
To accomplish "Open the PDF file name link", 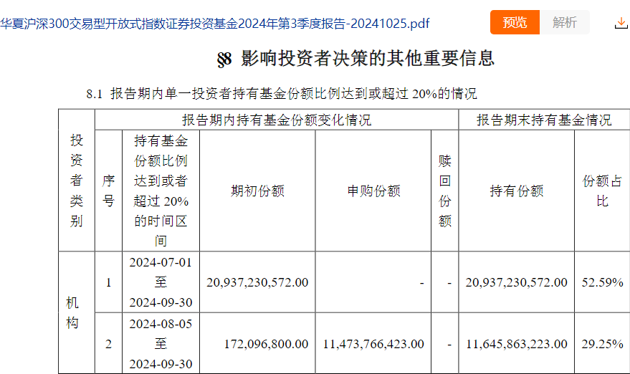I will tap(215, 24).
